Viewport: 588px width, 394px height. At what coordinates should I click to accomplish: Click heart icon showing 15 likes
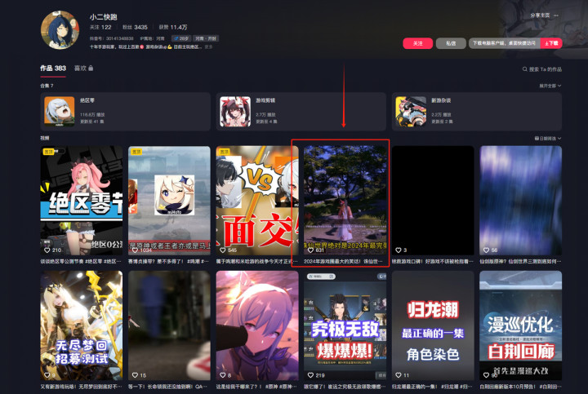135,375
